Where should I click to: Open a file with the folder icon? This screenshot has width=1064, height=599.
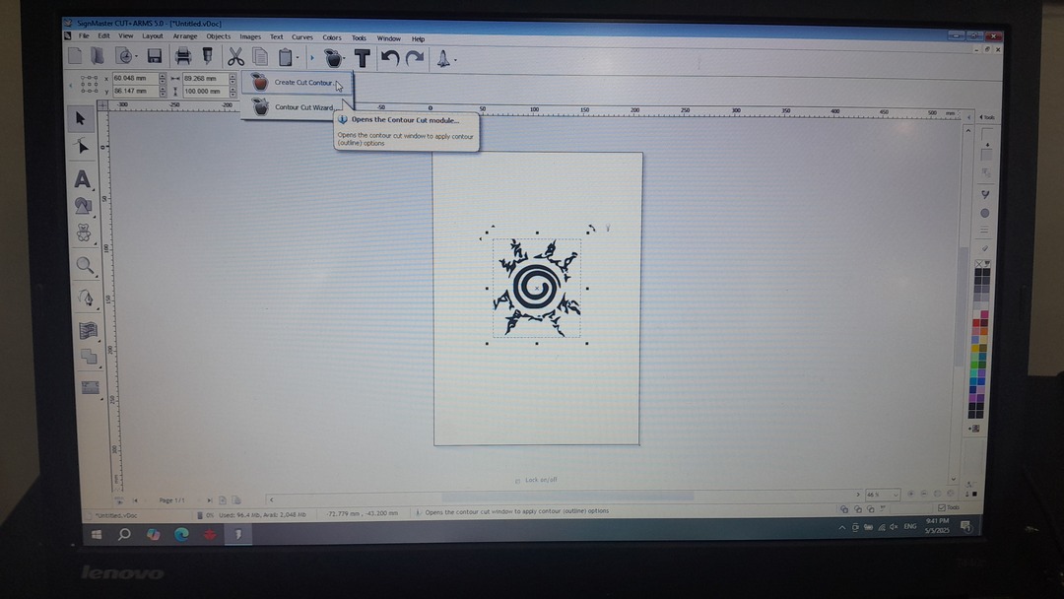pos(98,55)
